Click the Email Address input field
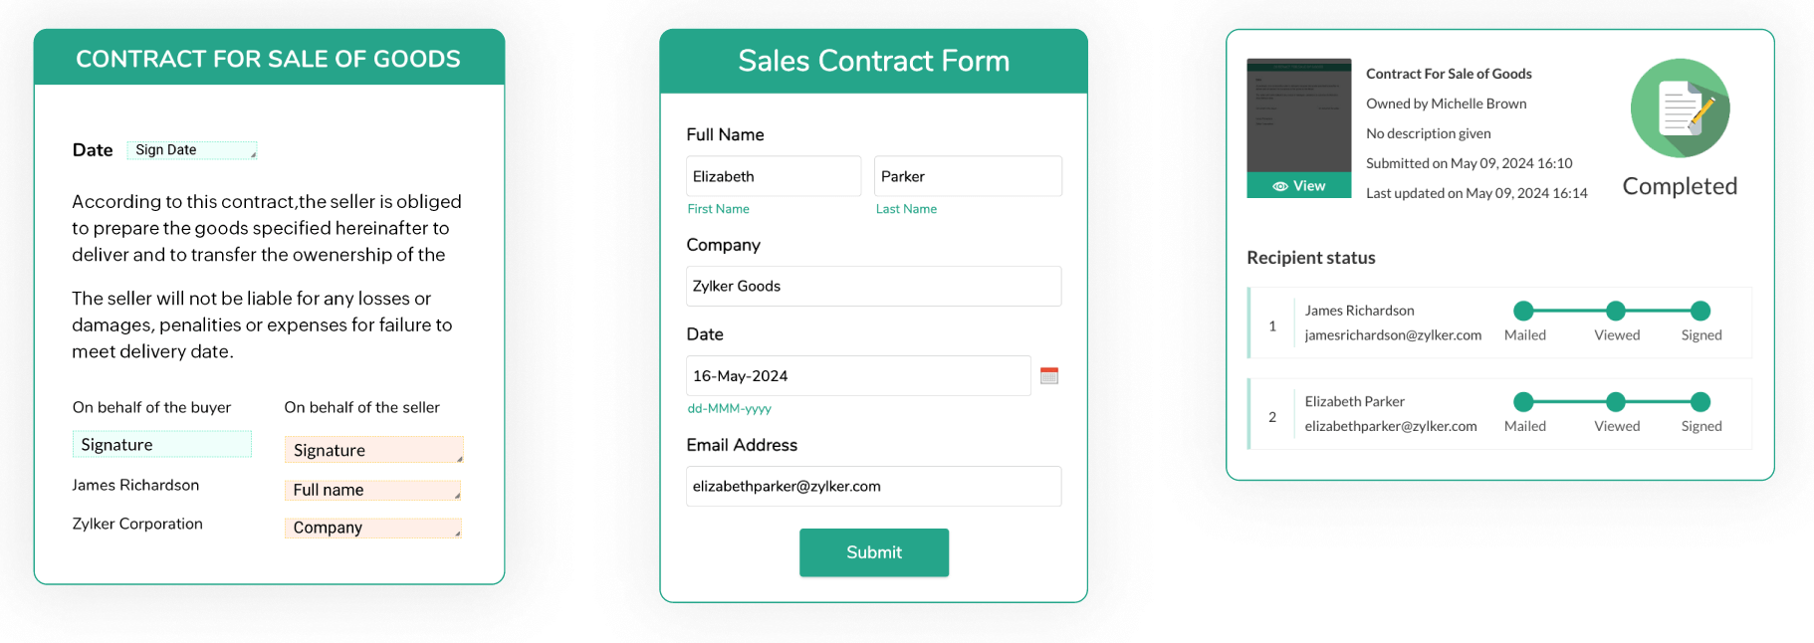The height and width of the screenshot is (643, 1814). 873,486
